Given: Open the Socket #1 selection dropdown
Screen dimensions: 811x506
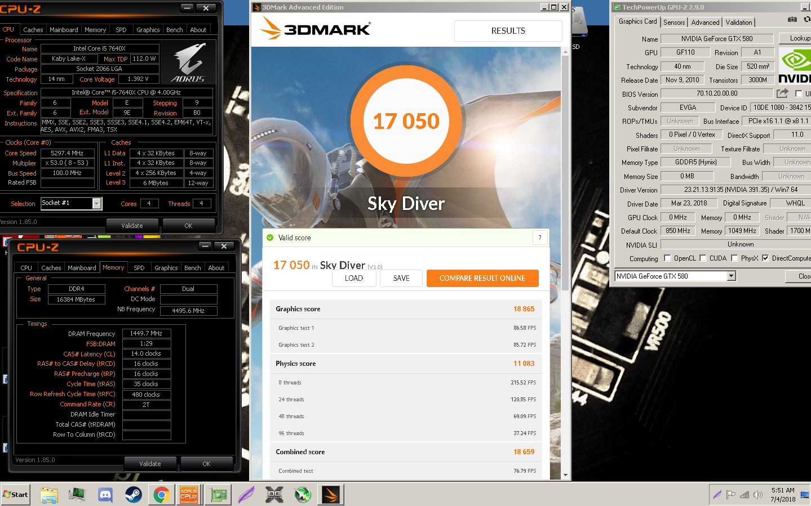Looking at the screenshot, I should (x=96, y=204).
